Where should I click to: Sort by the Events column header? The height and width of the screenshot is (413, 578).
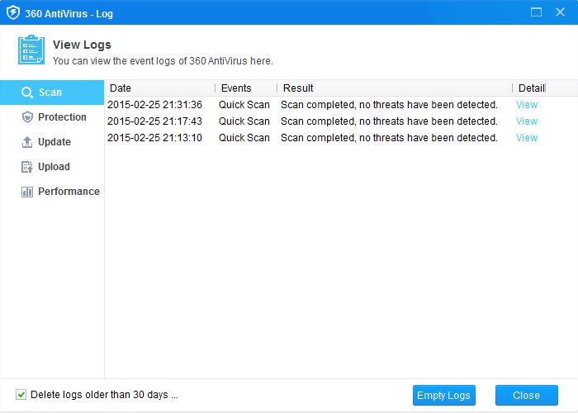click(246, 88)
